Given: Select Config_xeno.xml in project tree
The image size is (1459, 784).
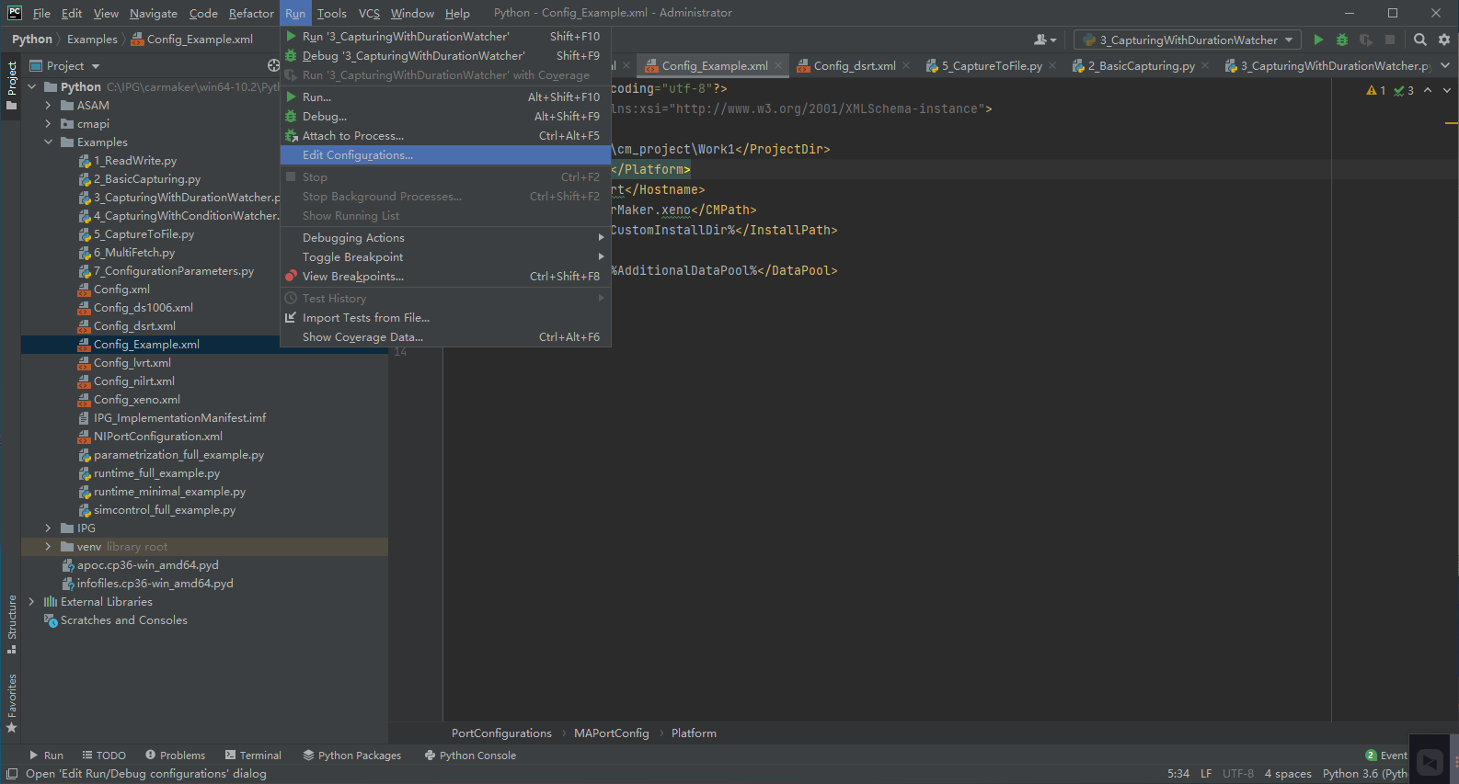Looking at the screenshot, I should (137, 400).
